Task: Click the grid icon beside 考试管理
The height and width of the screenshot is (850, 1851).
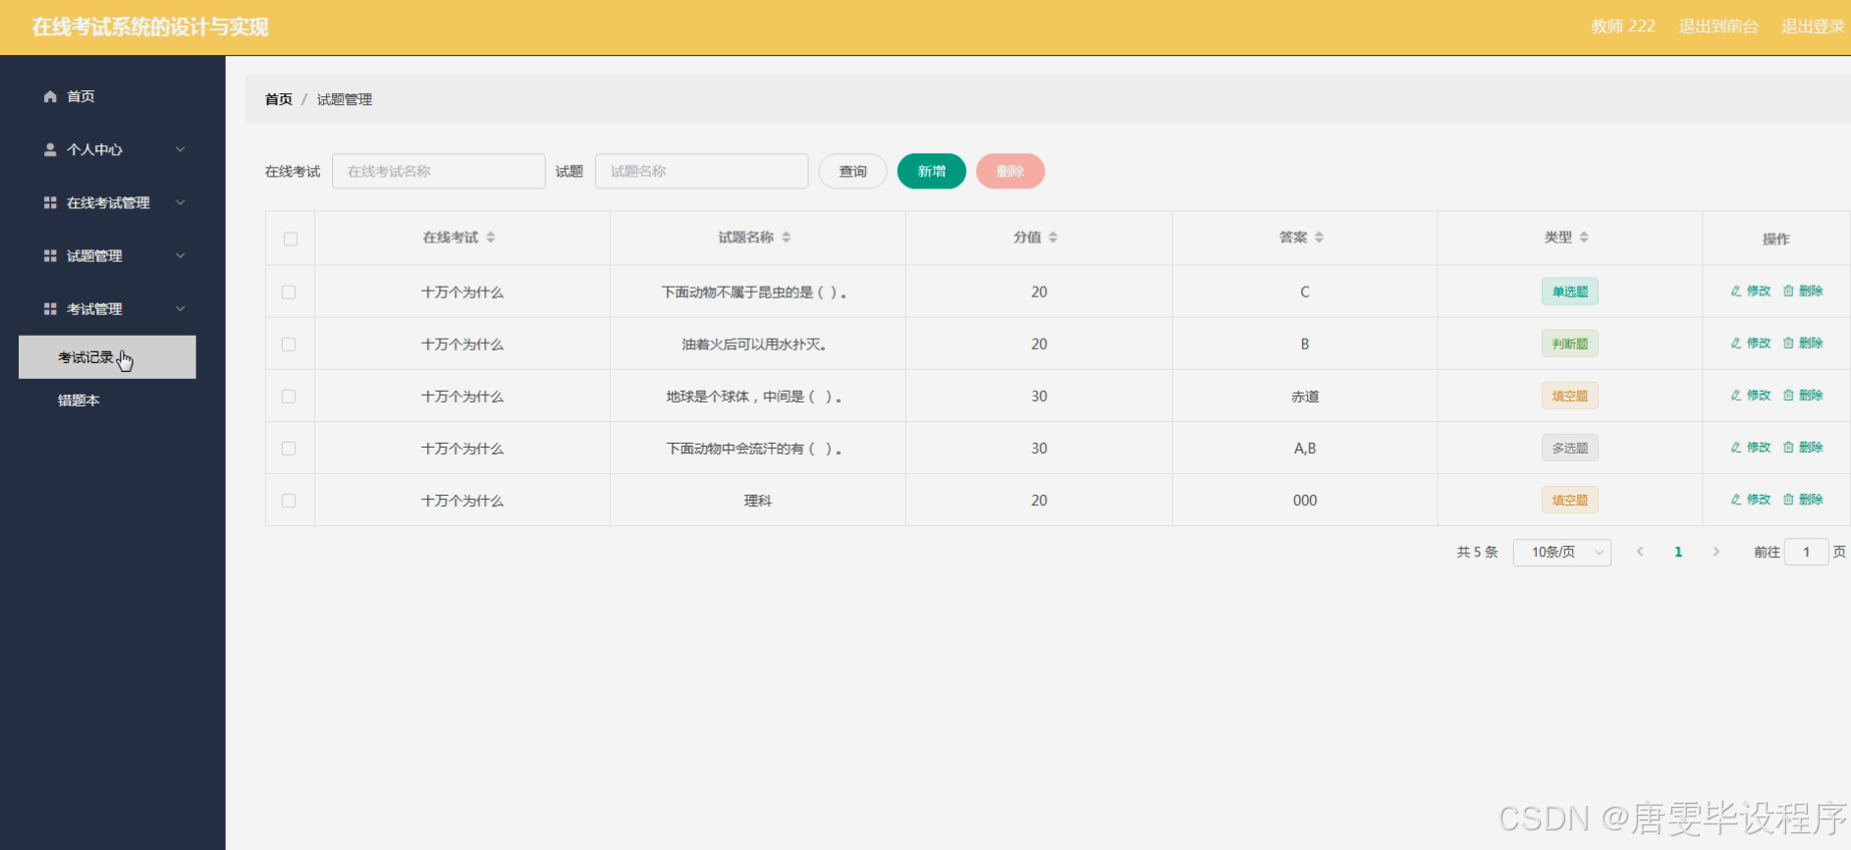Action: [x=50, y=308]
